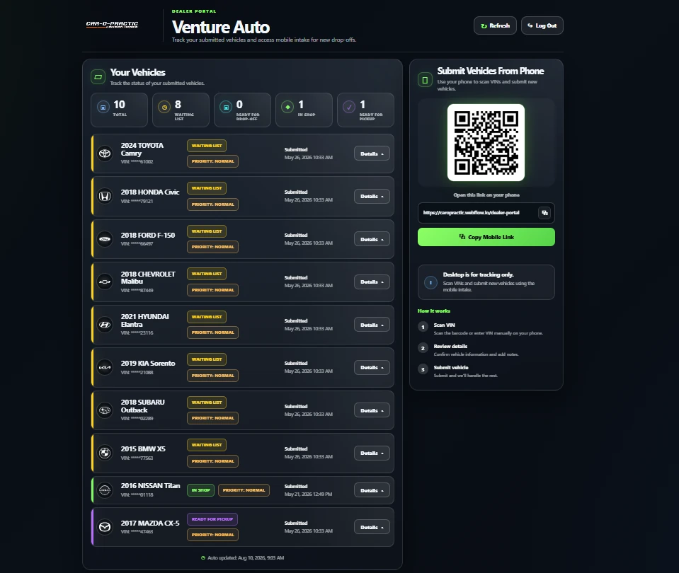
Task: Click the Mazda logo icon
Action: (105, 527)
